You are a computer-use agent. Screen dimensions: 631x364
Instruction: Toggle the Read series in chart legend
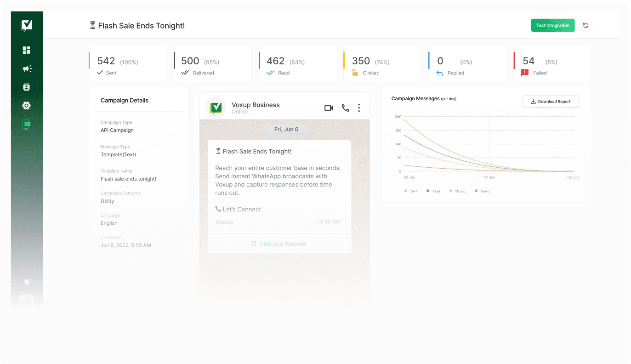tap(433, 191)
